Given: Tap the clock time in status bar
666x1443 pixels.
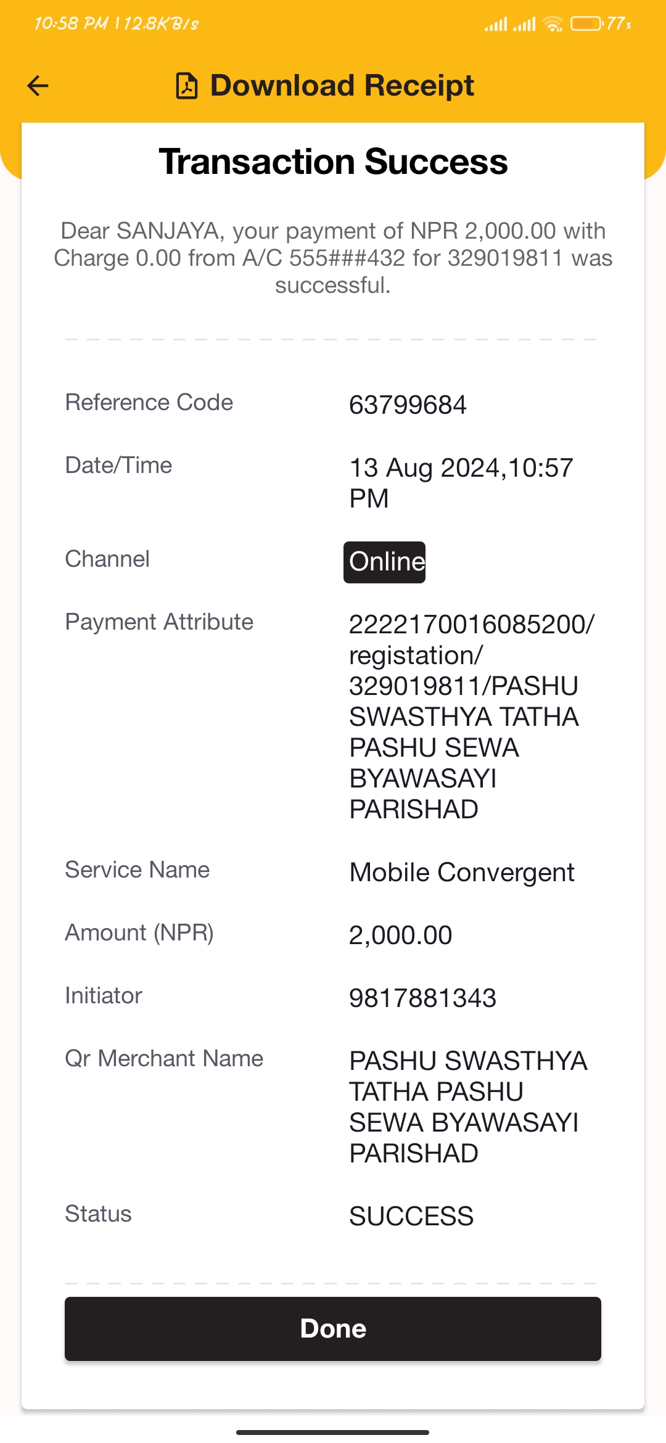Looking at the screenshot, I should point(71,23).
